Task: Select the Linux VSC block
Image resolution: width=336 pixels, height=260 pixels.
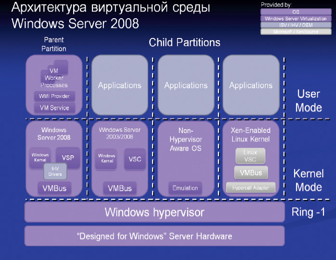Action: coord(250,155)
